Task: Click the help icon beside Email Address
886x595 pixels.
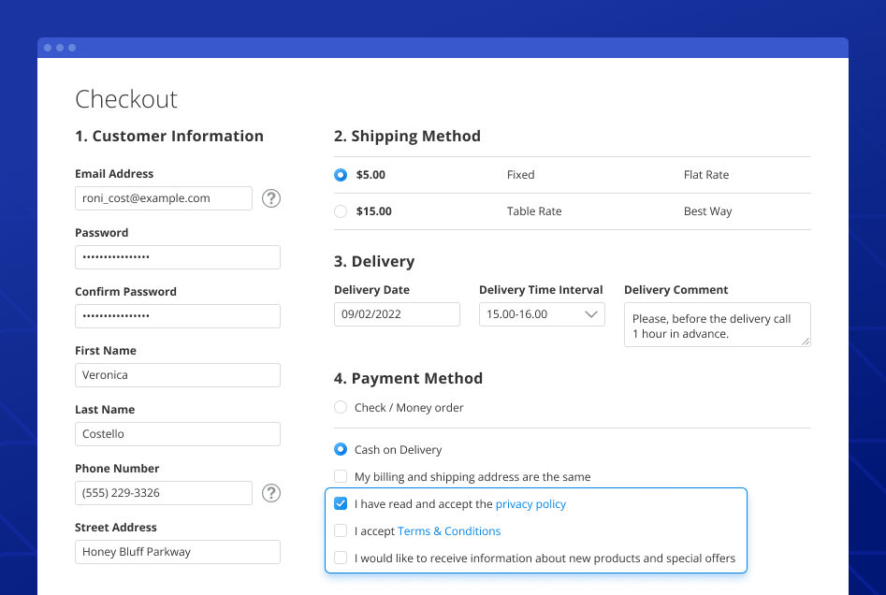Action: point(271,198)
